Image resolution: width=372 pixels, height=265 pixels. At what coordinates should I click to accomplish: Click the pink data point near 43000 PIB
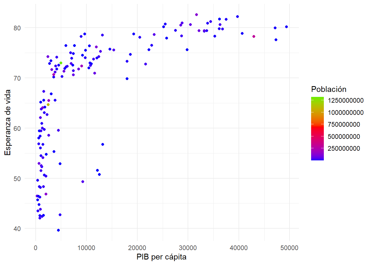tap(254, 36)
